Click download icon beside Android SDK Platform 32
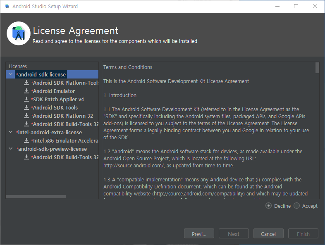The height and width of the screenshot is (245, 325). point(26,116)
